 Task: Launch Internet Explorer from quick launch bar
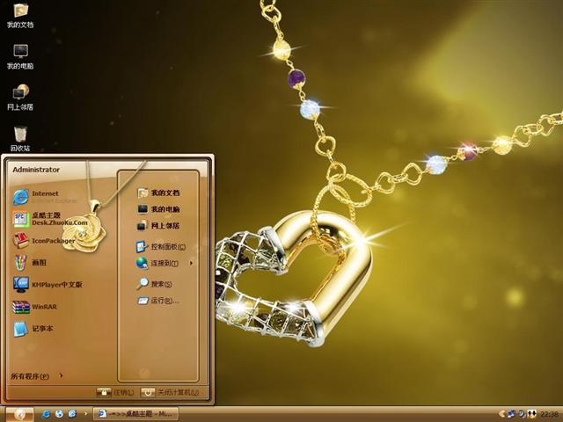coord(46,414)
